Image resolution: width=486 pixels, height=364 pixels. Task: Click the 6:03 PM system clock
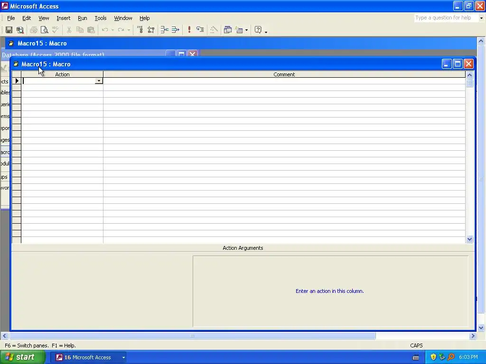pyautogui.click(x=468, y=357)
